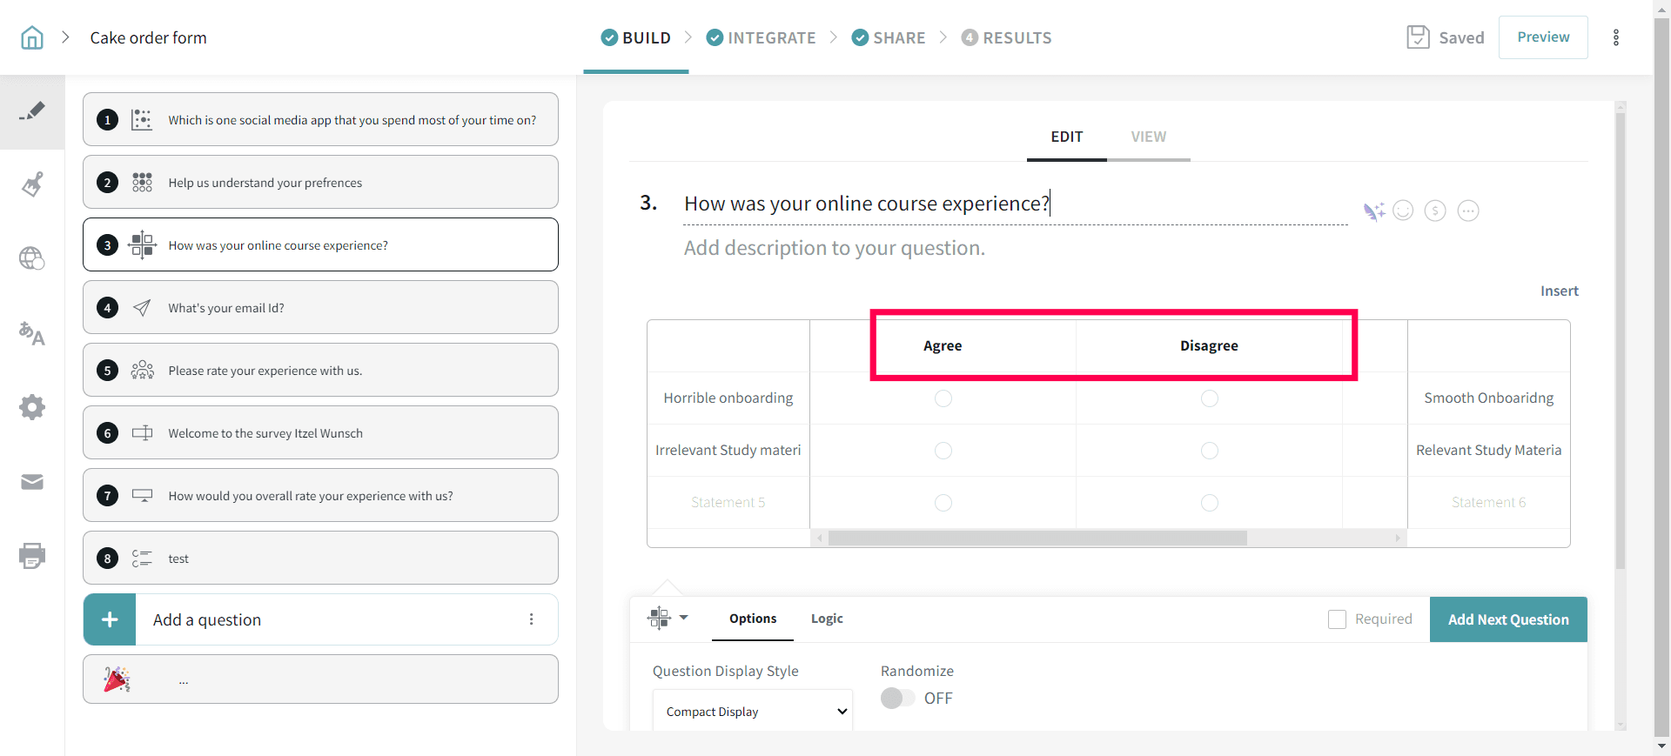Screen dimensions: 1671x756
Task: Click the smiley emoji icon beside question title
Action: click(1403, 211)
